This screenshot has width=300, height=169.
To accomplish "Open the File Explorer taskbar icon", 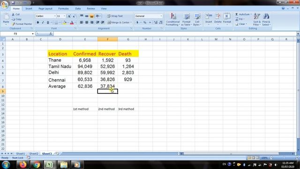I will point(64,165).
